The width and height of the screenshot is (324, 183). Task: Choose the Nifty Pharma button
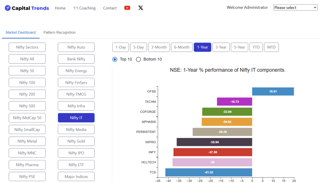pos(27,165)
